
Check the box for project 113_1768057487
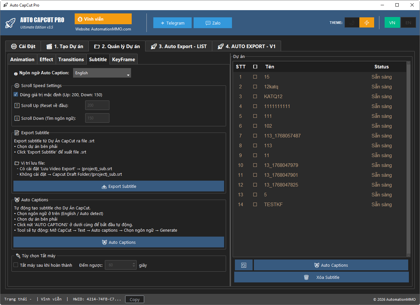coord(255,136)
